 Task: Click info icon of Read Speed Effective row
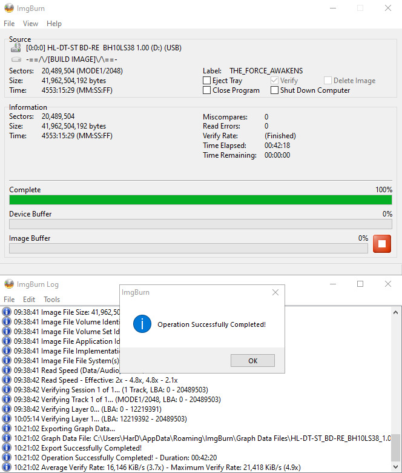(7, 380)
